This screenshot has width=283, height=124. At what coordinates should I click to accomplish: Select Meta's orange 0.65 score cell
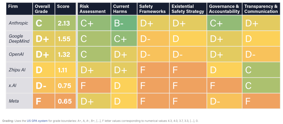(x=65, y=101)
